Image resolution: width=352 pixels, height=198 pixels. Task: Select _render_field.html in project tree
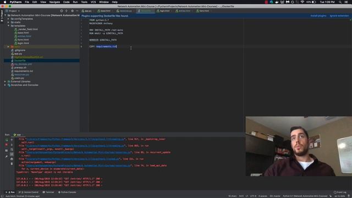pos(26,29)
